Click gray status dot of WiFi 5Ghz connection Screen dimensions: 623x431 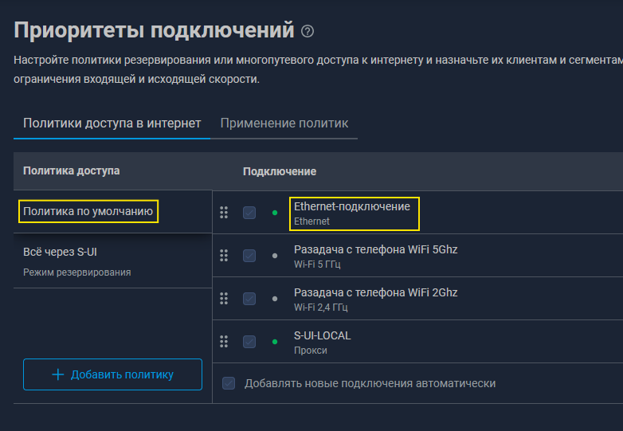pos(275,256)
